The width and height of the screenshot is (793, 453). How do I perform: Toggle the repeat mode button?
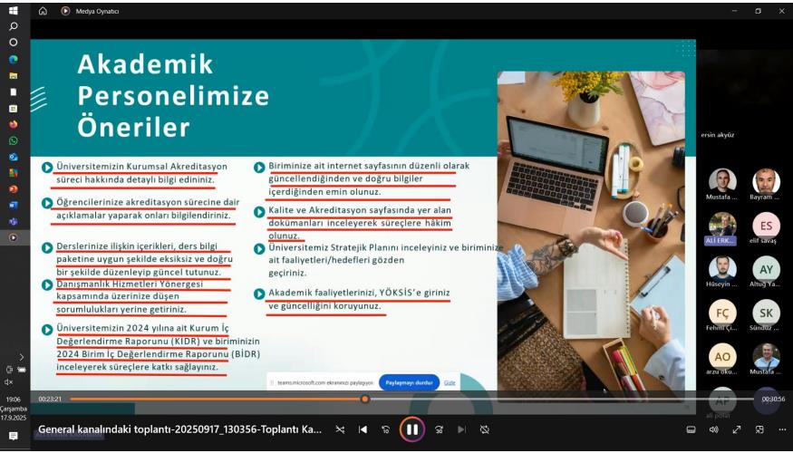pos(485,429)
